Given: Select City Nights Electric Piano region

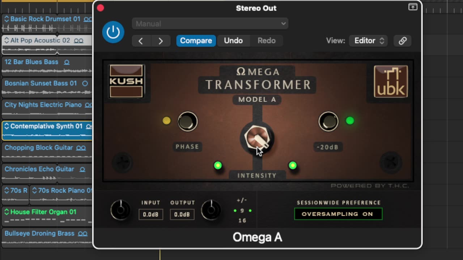Looking at the screenshot, I should coord(47,109).
